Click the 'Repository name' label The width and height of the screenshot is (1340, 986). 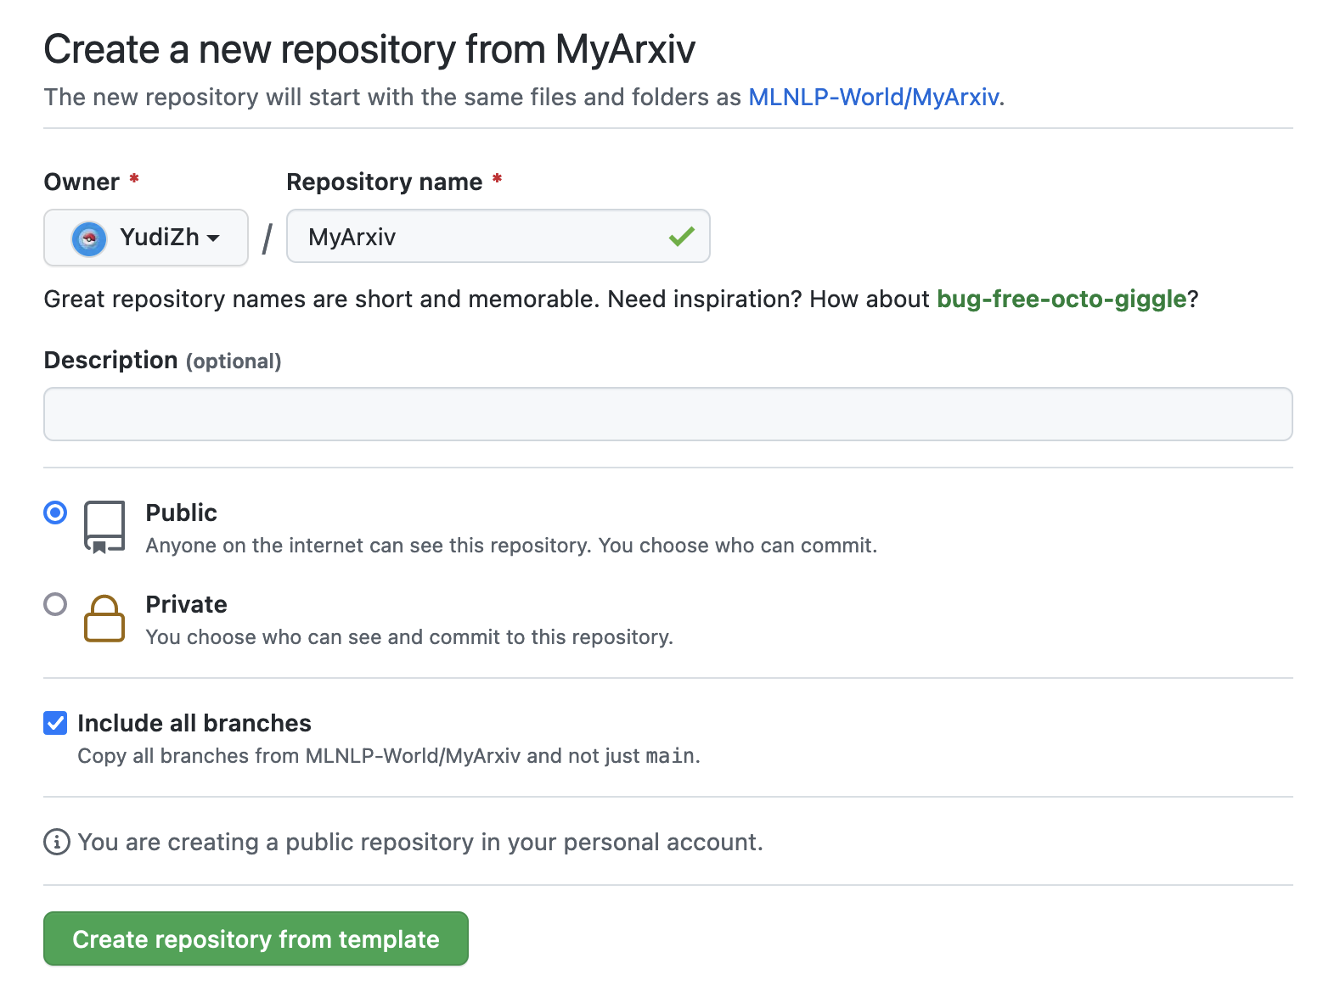385,182
